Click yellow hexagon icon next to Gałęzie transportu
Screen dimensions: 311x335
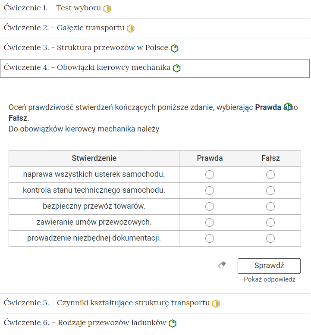[131, 28]
